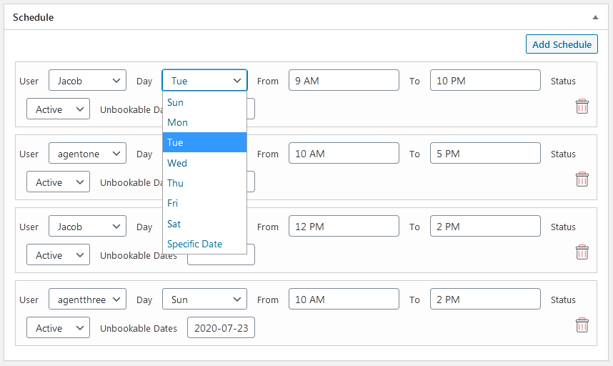Click Unbookable Dates field with 2020-07-23
This screenshot has height=366, width=613.
221,328
